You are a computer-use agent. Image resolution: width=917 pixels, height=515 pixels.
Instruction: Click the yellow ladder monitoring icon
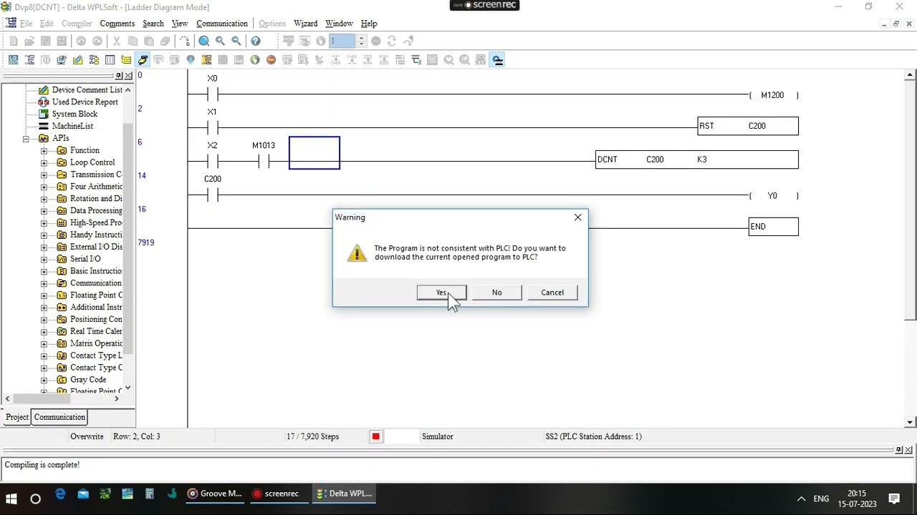206,60
